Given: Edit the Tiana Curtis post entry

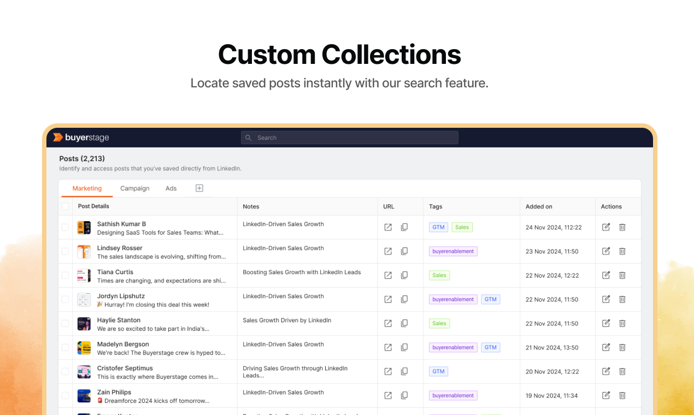Looking at the screenshot, I should coord(606,275).
